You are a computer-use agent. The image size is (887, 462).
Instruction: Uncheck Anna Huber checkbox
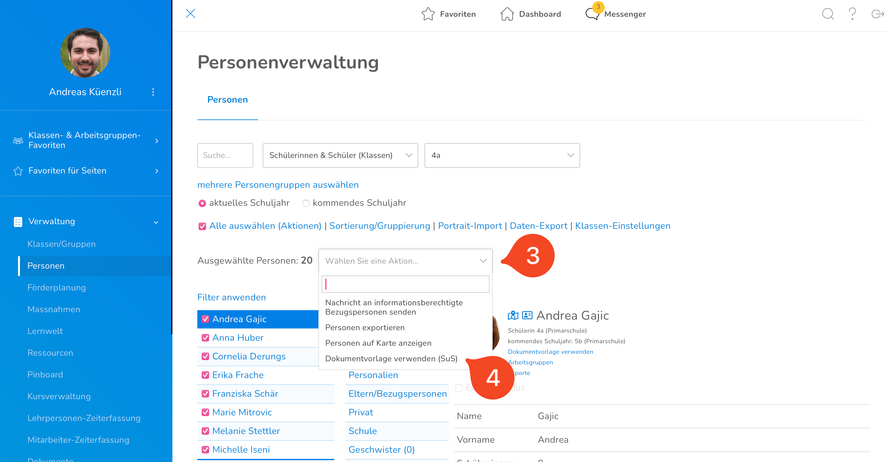[x=205, y=338]
